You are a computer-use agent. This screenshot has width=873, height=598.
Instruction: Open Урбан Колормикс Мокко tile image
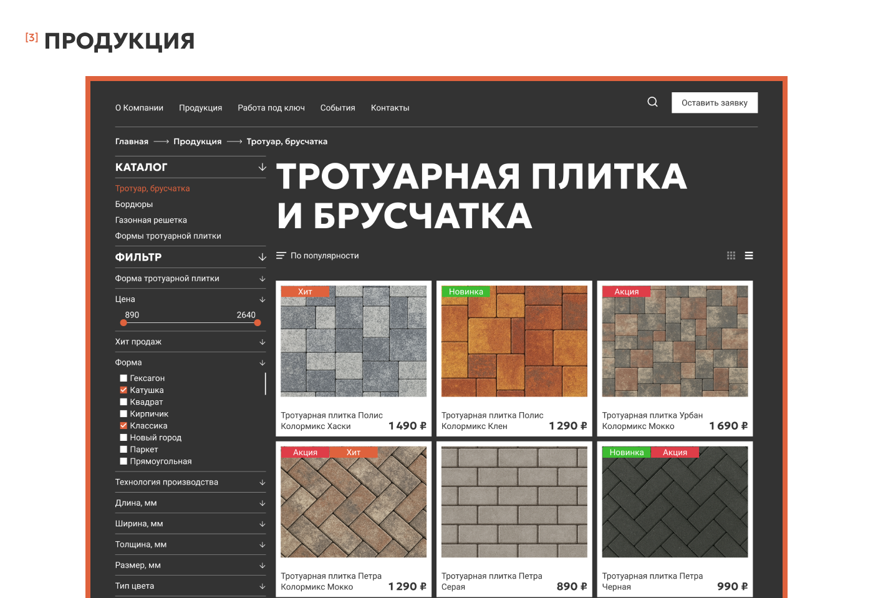(x=675, y=341)
